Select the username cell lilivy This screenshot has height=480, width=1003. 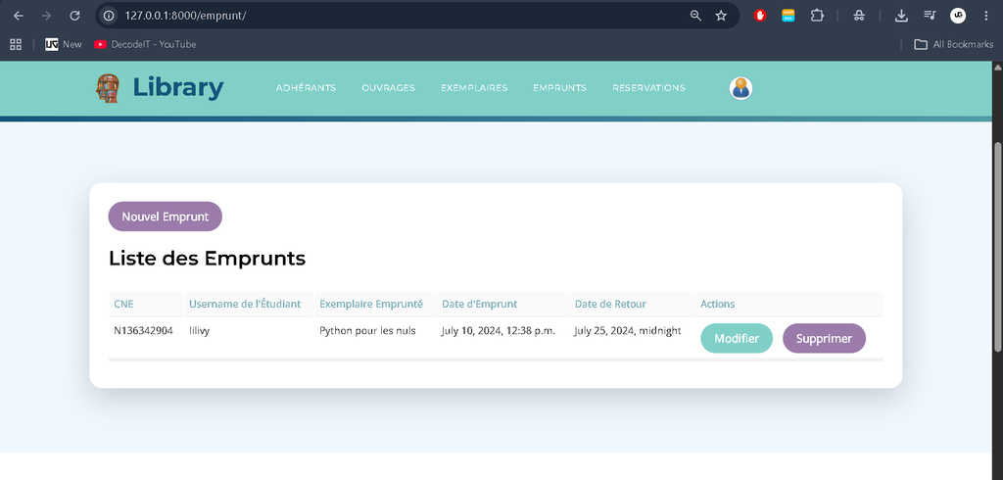(x=200, y=331)
